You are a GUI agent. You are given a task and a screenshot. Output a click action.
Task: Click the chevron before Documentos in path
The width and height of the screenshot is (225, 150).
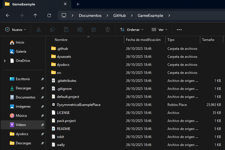(73, 15)
